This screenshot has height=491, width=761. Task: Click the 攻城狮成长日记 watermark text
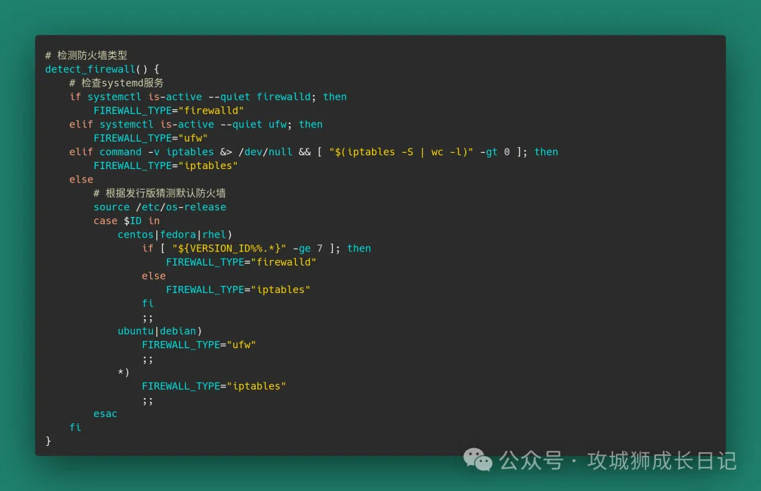coord(662,460)
